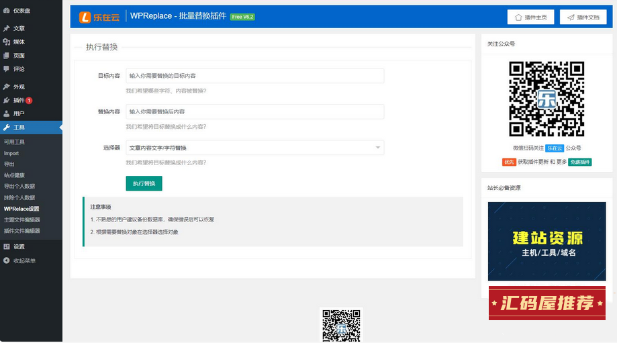The width and height of the screenshot is (617, 343).
Task: Click the pushpin icon beside 文章
Action: click(6, 28)
